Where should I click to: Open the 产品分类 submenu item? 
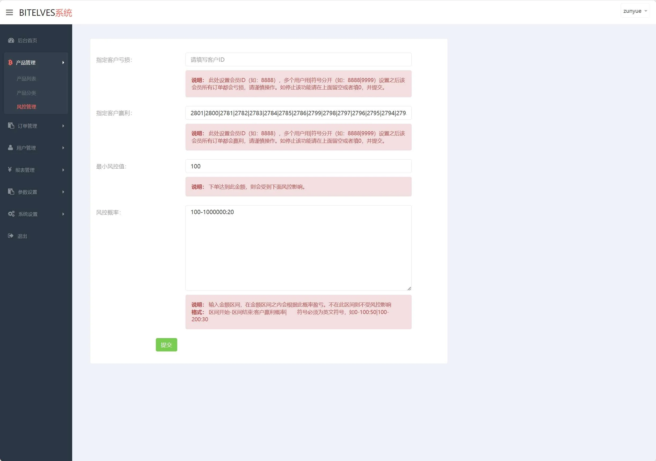click(26, 93)
